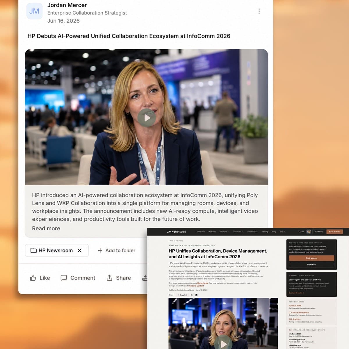Click the Enterprise Collaboration Strategist subtitle
Screen dimensions: 349x349
click(x=87, y=13)
